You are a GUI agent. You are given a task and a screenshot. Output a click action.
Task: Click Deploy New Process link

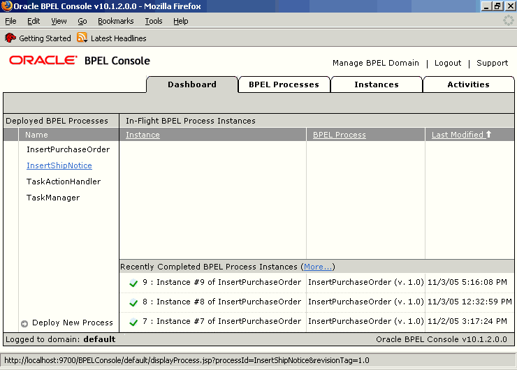coord(73,323)
